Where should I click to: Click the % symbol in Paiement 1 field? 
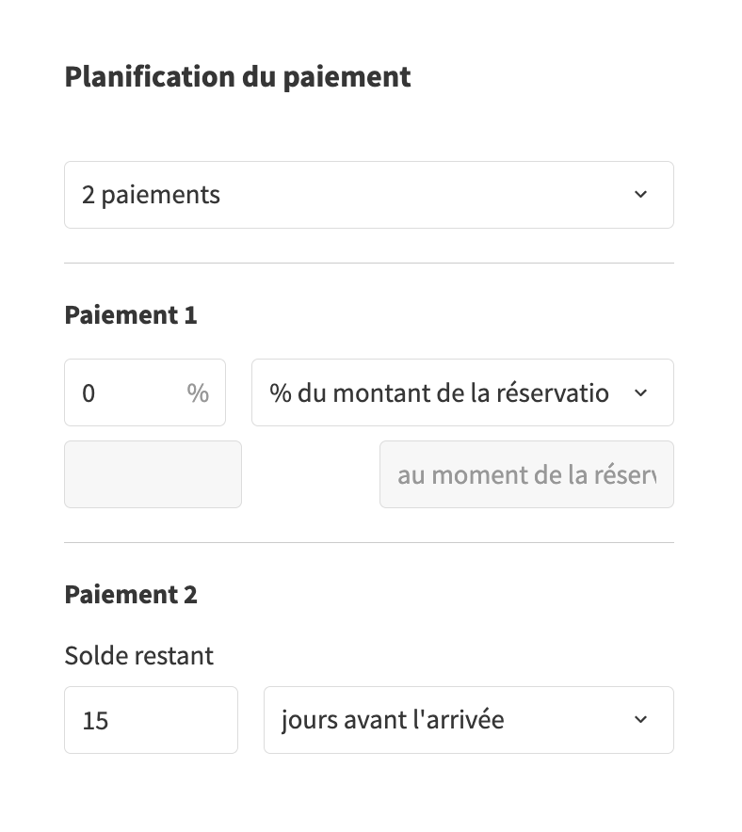tap(198, 392)
